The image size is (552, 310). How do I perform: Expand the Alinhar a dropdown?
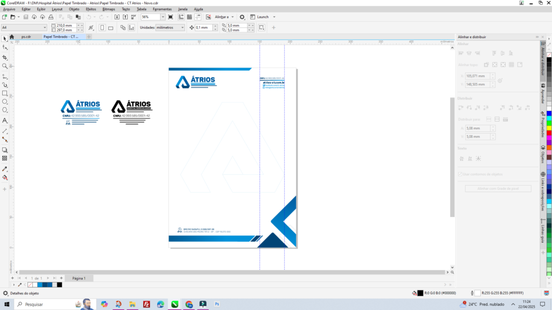pos(232,17)
